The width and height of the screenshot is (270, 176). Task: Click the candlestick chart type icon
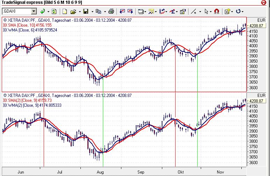[162, 11]
